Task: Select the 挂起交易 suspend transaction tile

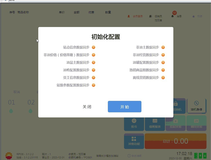Action: pos(175,123)
